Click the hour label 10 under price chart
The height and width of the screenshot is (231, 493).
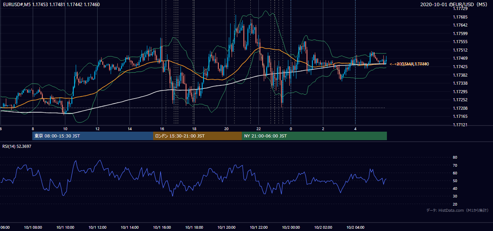[x=65, y=129]
